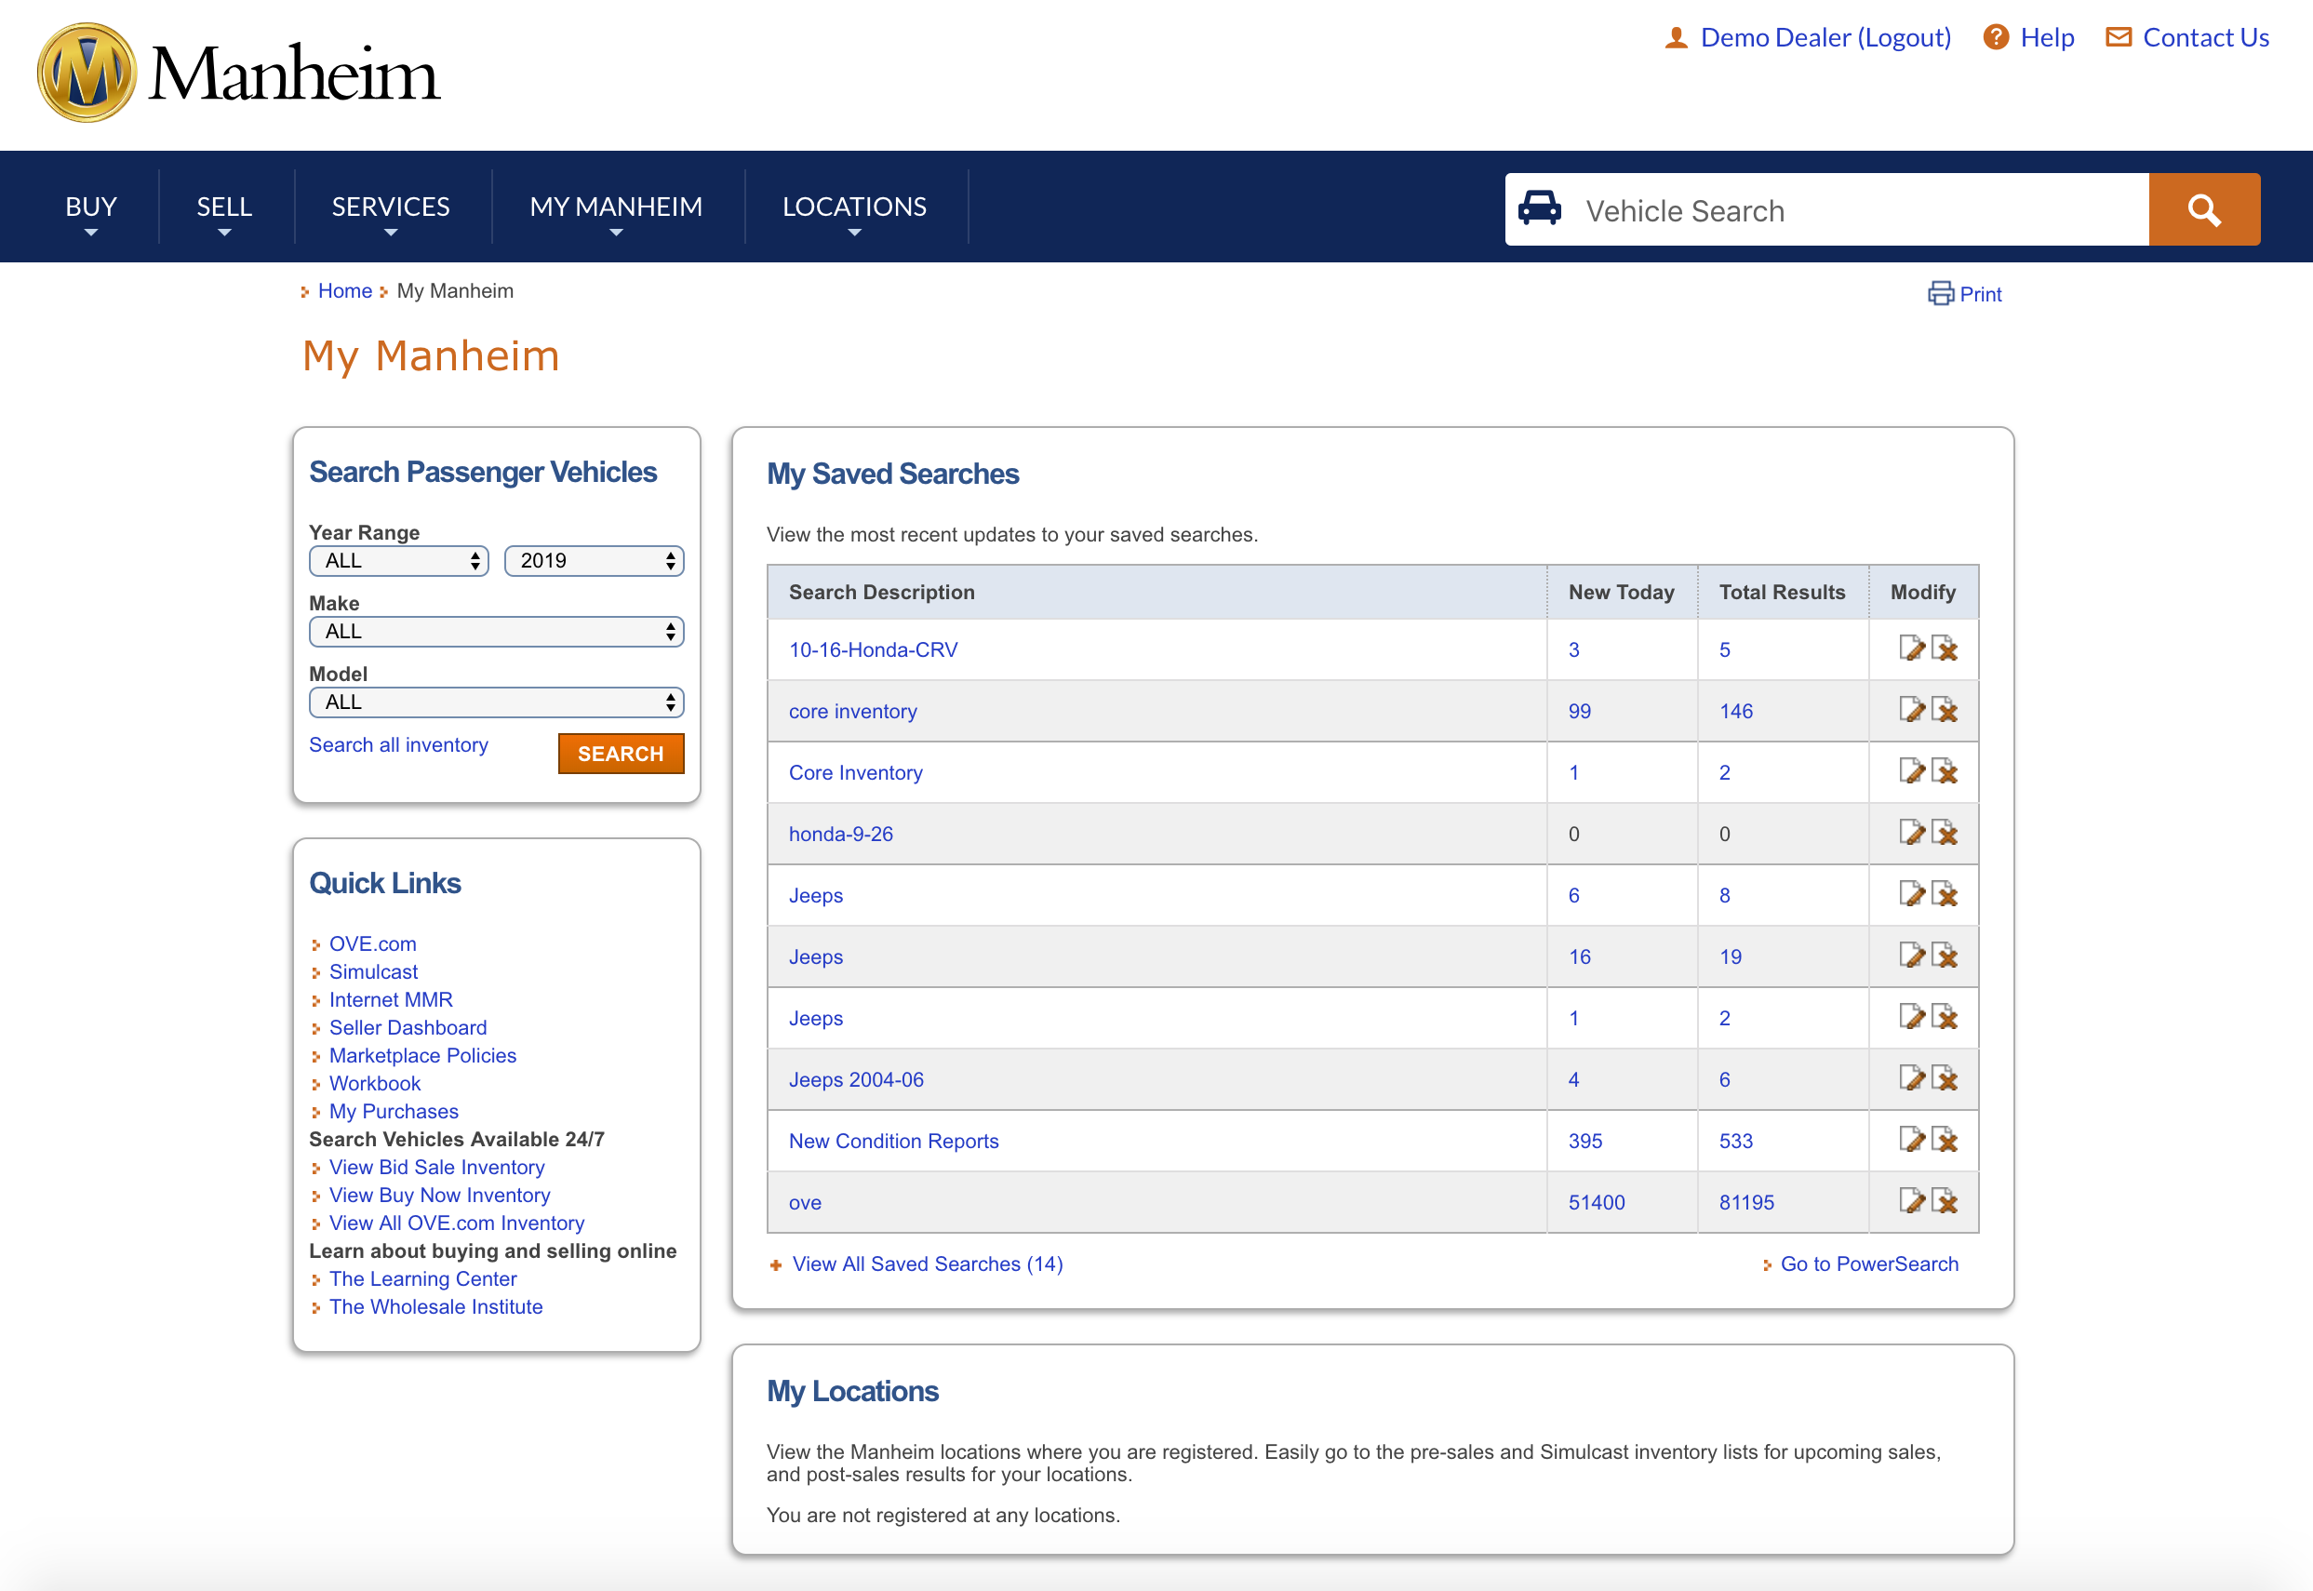The width and height of the screenshot is (2313, 1591).
Task: Click View Bid Sale Inventory
Action: (x=436, y=1167)
